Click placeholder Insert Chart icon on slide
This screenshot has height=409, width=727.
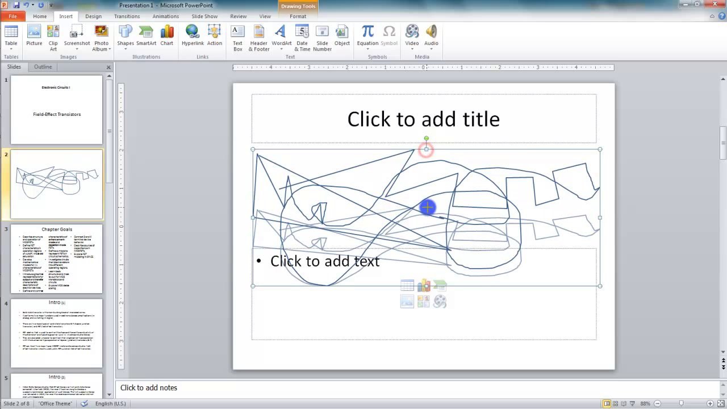[424, 285]
